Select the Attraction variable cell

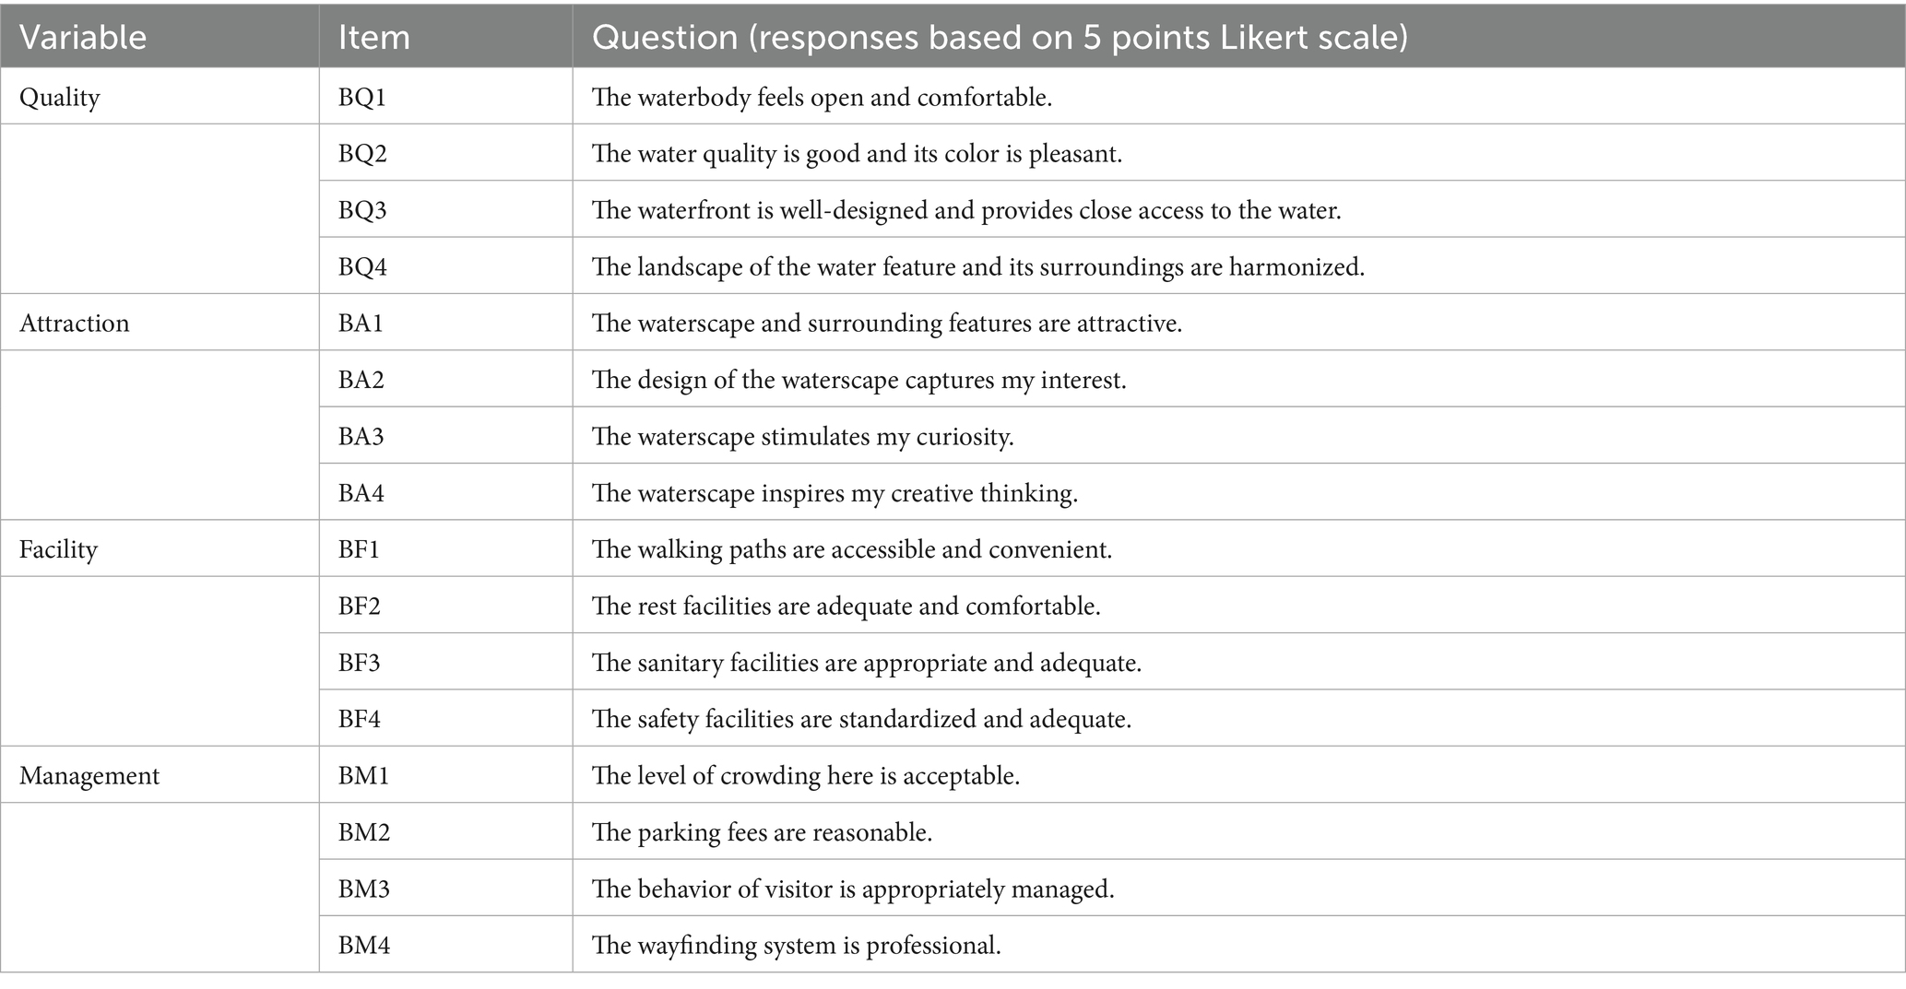tap(75, 324)
